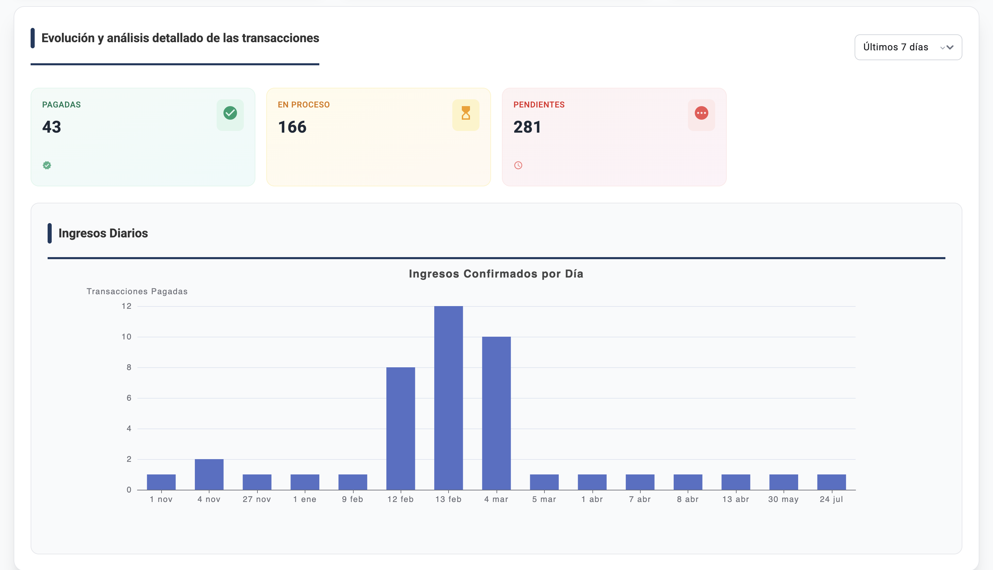Click the red ellipsis icon in Pendientes card
Screen dimensions: 993x570
click(x=701, y=113)
